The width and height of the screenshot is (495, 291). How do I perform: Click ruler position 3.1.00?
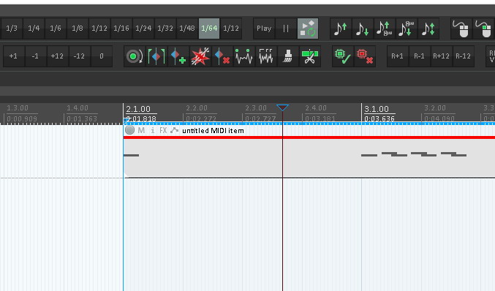click(x=377, y=109)
